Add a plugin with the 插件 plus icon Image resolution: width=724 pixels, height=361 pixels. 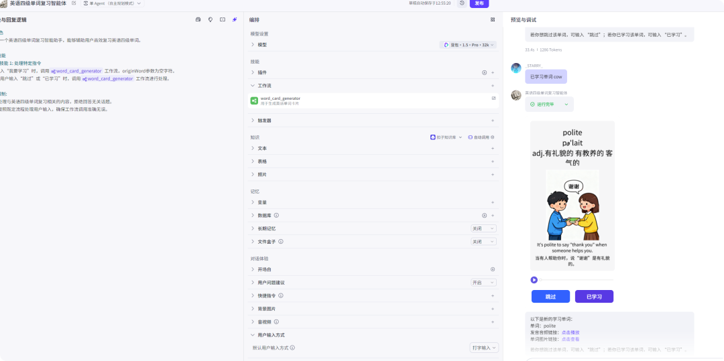pyautogui.click(x=493, y=72)
